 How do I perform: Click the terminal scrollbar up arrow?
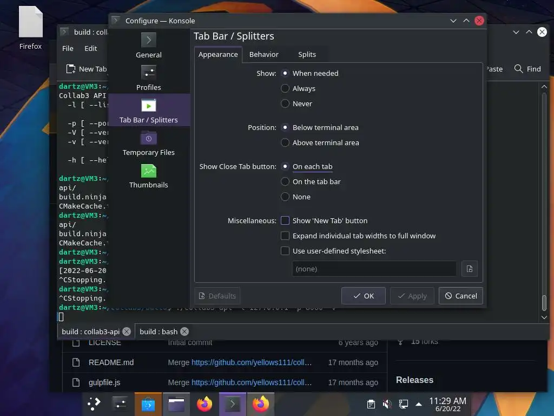[x=544, y=86]
